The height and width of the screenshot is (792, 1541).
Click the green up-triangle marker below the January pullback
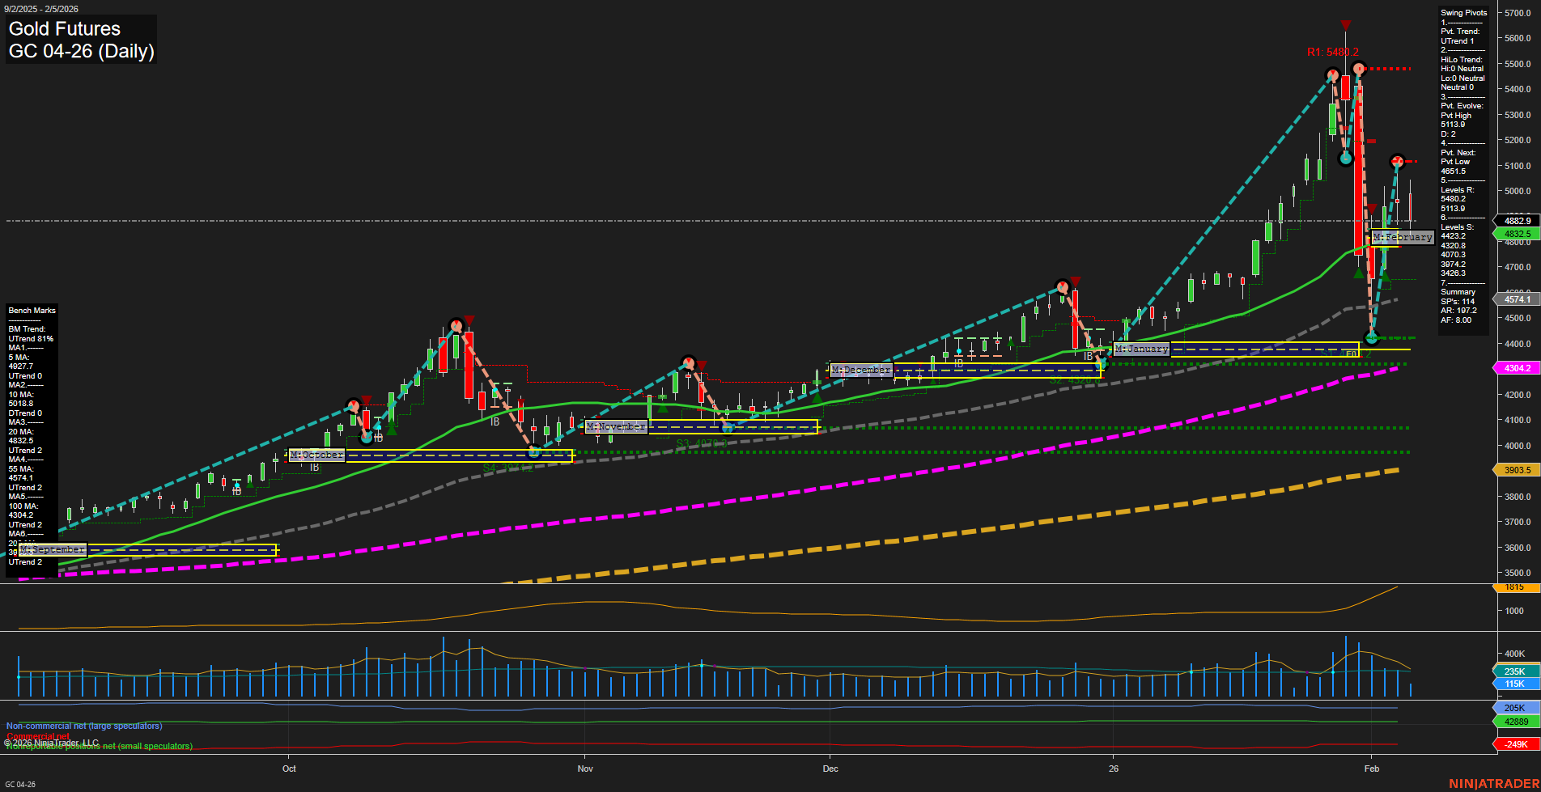pyautogui.click(x=1361, y=273)
